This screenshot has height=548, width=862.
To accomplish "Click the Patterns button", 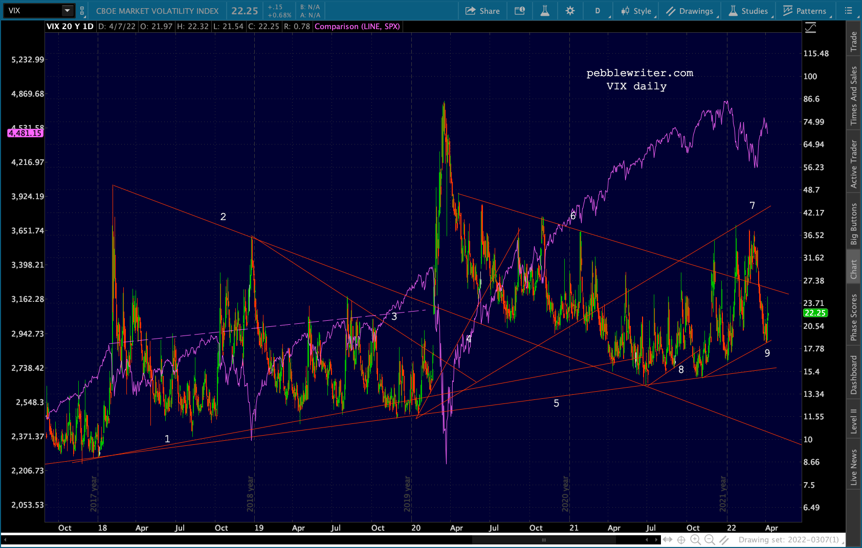I will [x=805, y=11].
